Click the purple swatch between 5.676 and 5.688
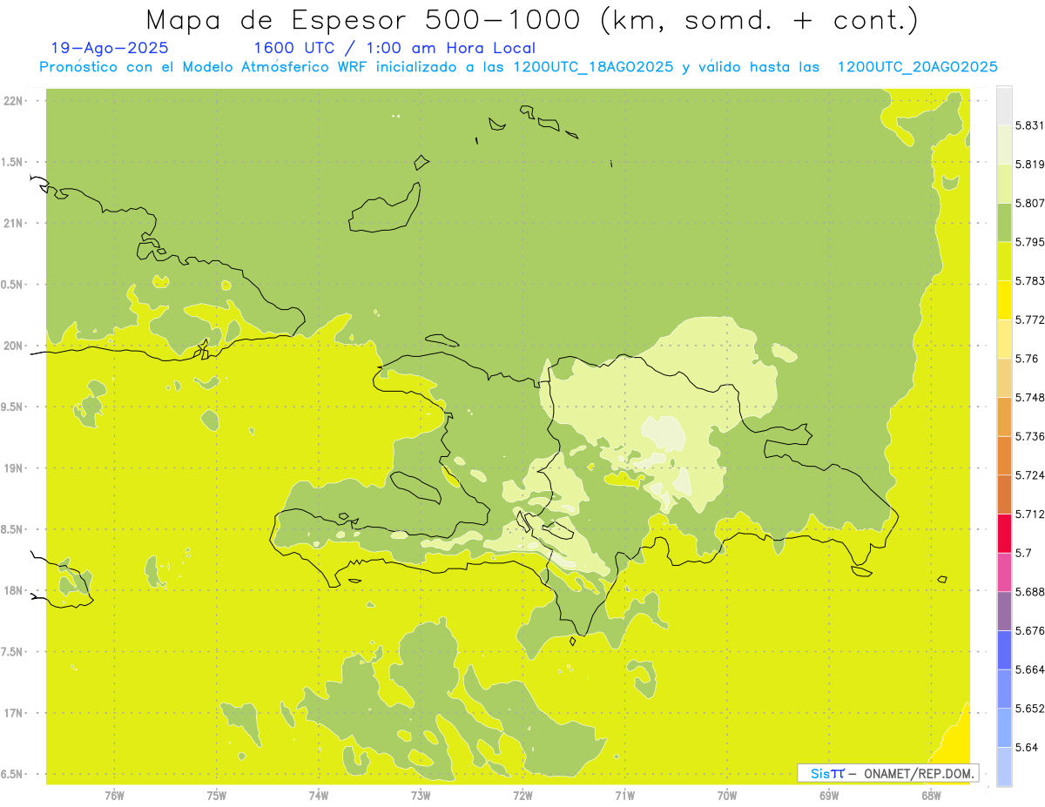This screenshot has width=1045, height=807. point(1004,611)
